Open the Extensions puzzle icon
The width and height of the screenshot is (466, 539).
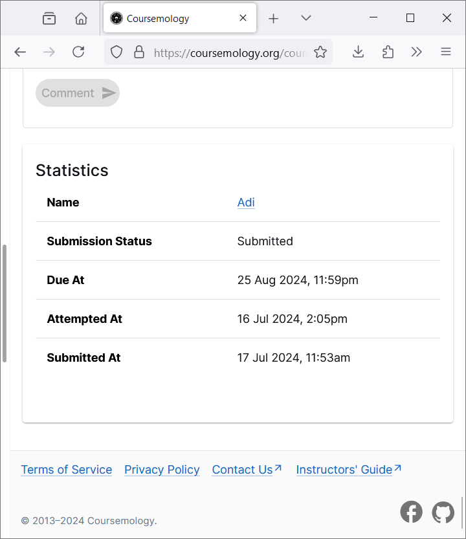(x=388, y=52)
